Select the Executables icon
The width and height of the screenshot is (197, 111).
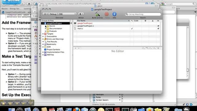pos(45,36)
